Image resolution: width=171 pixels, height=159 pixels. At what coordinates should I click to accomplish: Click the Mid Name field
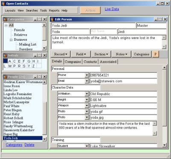[103, 31]
